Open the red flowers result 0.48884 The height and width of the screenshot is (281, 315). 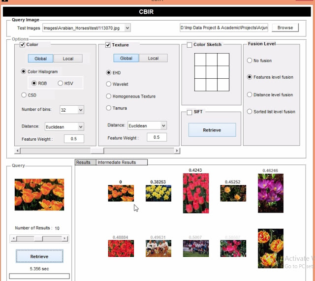coord(121,248)
